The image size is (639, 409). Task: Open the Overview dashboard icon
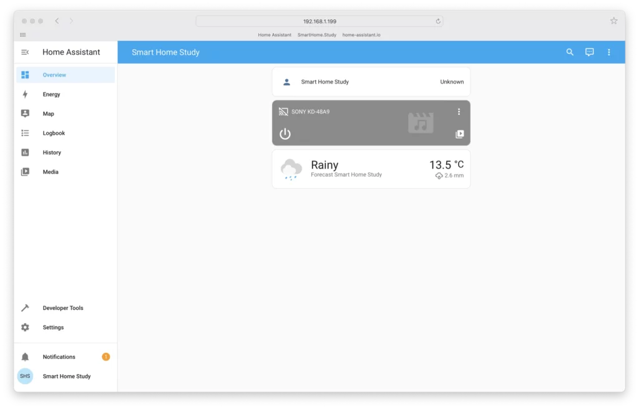[25, 75]
